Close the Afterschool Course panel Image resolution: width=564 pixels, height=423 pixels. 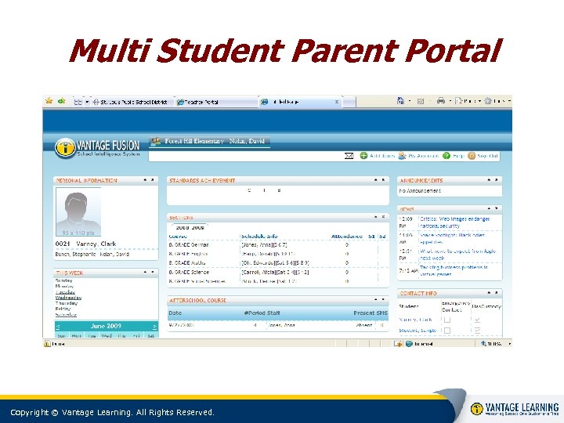(383, 299)
